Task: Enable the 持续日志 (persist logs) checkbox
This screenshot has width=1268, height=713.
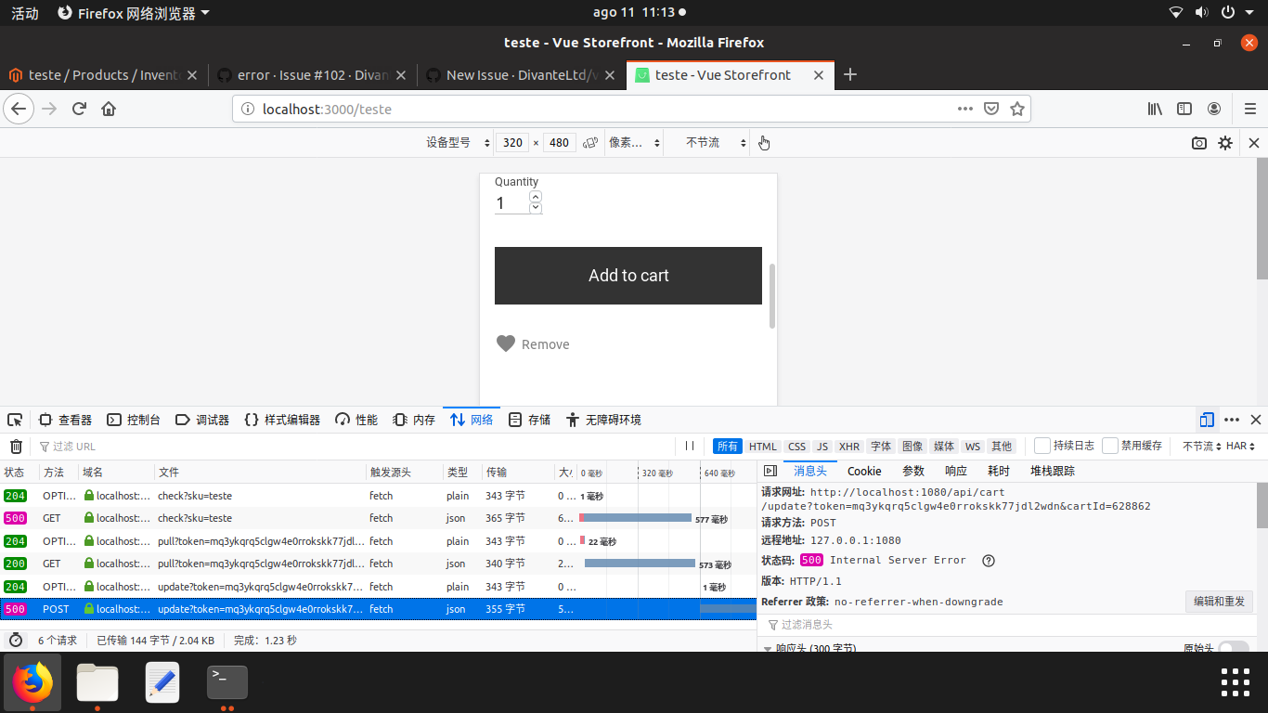Action: tap(1042, 446)
